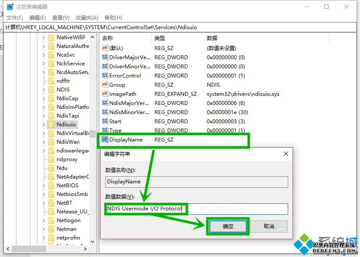Viewport: 360px width, 257px height.
Task: Select the NdisMinorVer... DWORD icon
Action: (105, 112)
